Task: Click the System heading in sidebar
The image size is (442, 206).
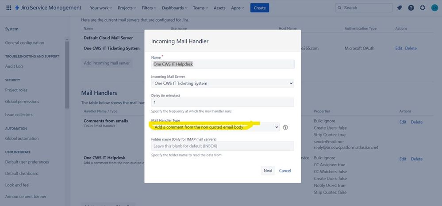Action: [12, 29]
